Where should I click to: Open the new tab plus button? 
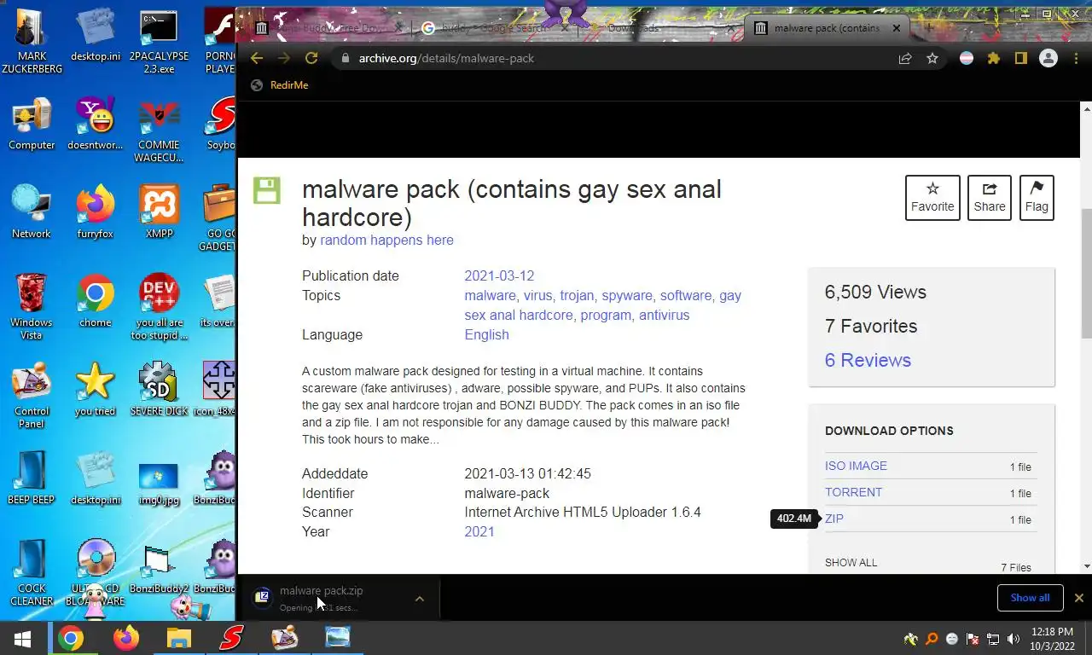click(927, 28)
